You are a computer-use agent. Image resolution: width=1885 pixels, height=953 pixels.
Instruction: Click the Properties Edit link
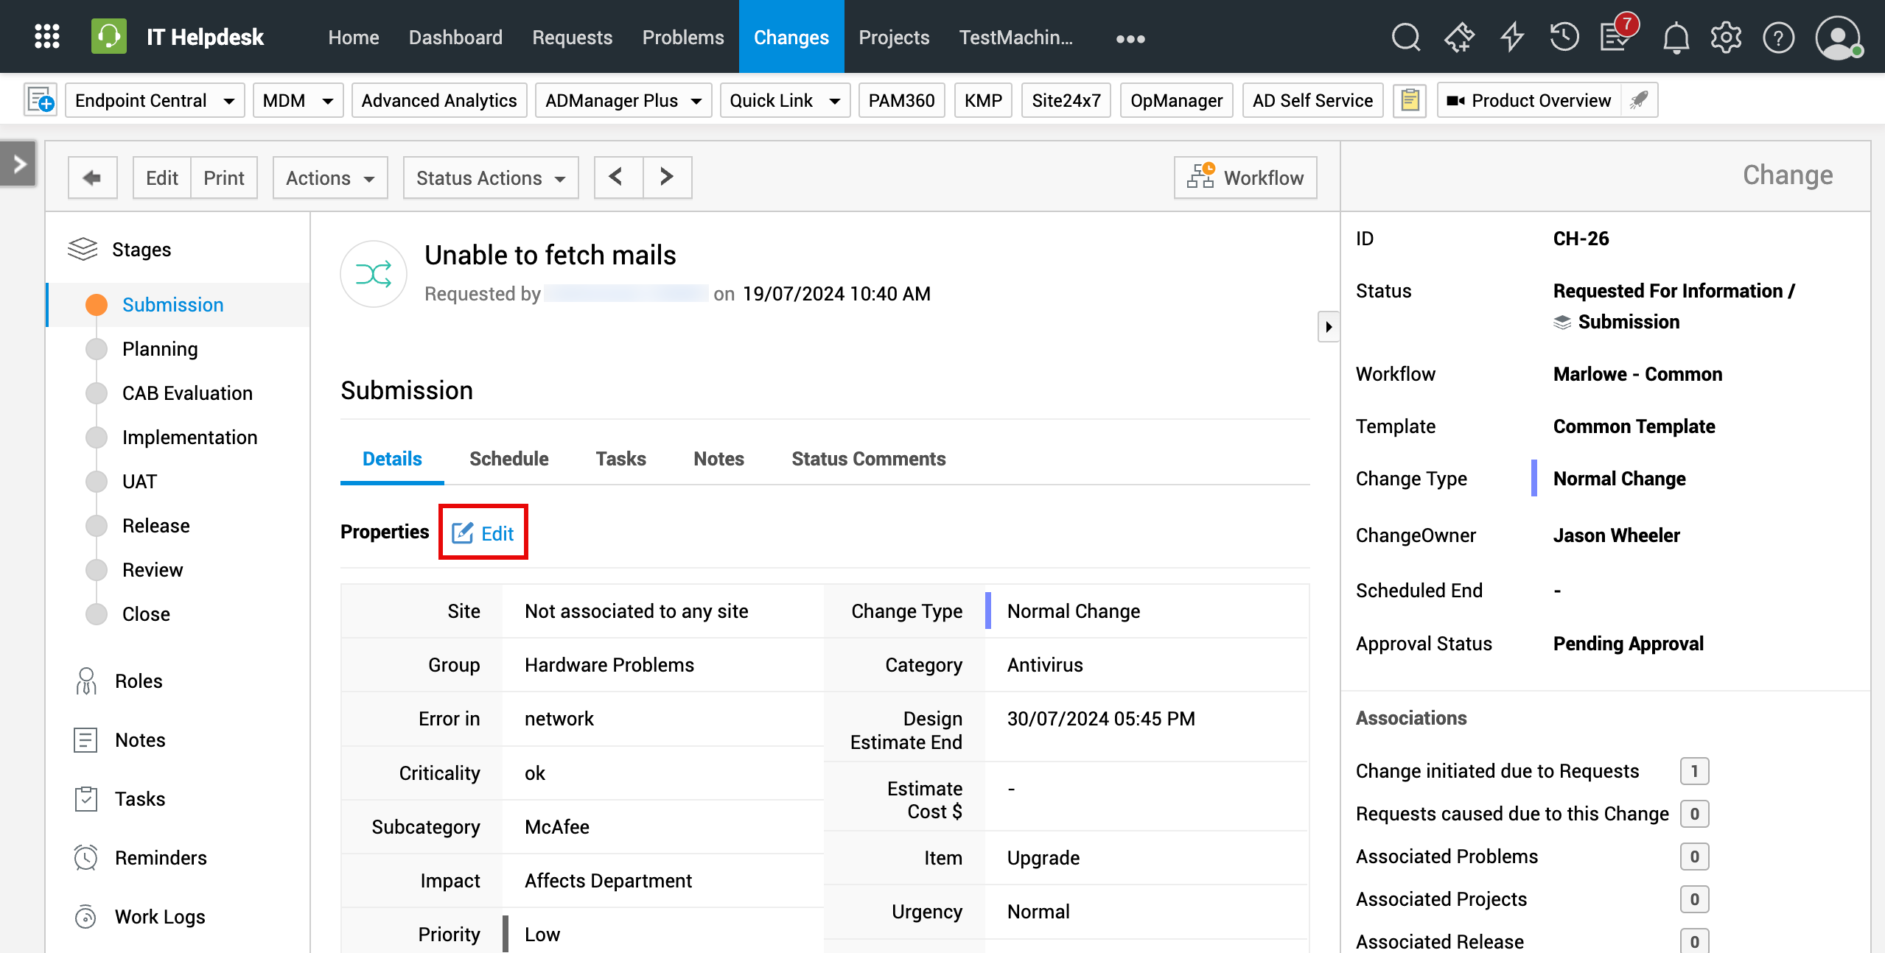(x=483, y=532)
